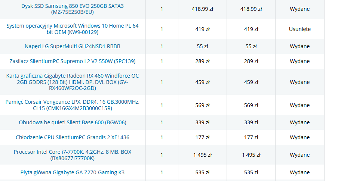Select the Wydane status in Silent Base case row
Image resolution: width=338 pixels, height=181 pixels.
click(x=300, y=122)
